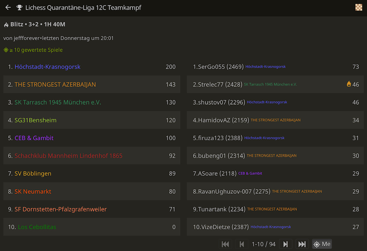Select team SK Neumarkt
Image resolution: width=367 pixels, height=251 pixels.
click(x=92, y=191)
